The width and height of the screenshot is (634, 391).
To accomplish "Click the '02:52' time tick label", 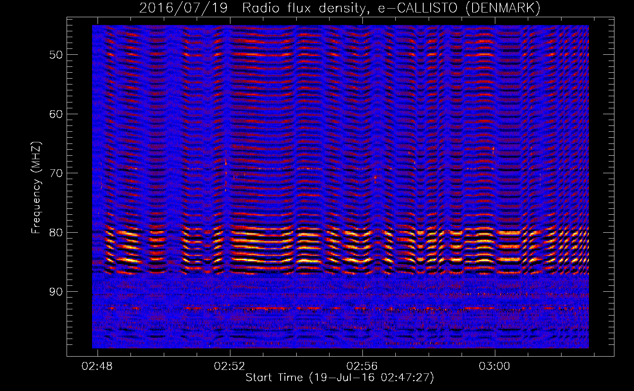I will coord(230,366).
